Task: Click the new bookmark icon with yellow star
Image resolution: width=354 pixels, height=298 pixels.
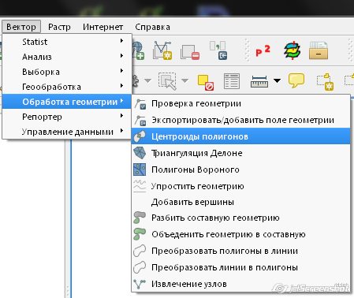Action: tap(325, 82)
